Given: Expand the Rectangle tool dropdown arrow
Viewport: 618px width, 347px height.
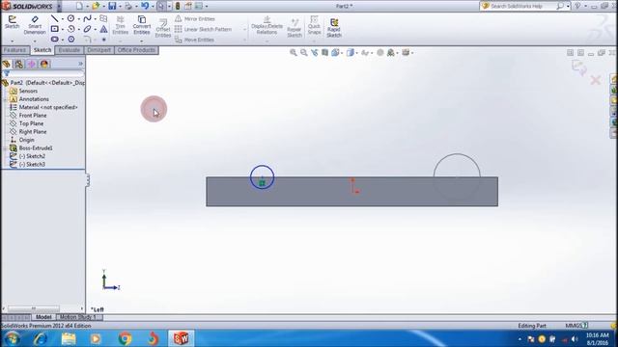Looking at the screenshot, I should click(x=62, y=30).
